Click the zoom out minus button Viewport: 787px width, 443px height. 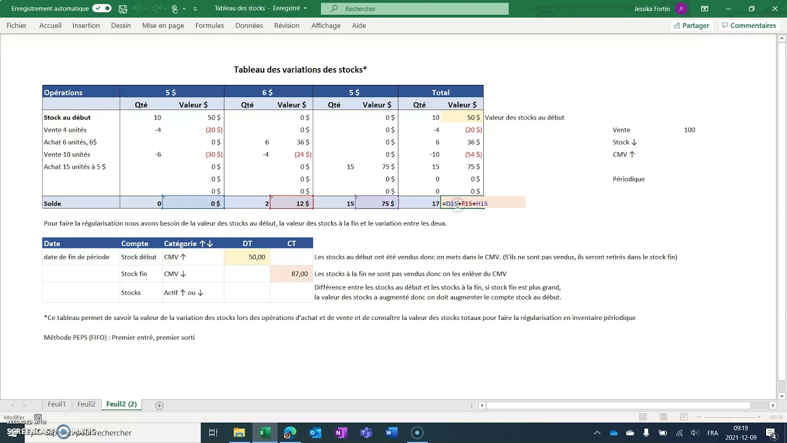[700, 417]
